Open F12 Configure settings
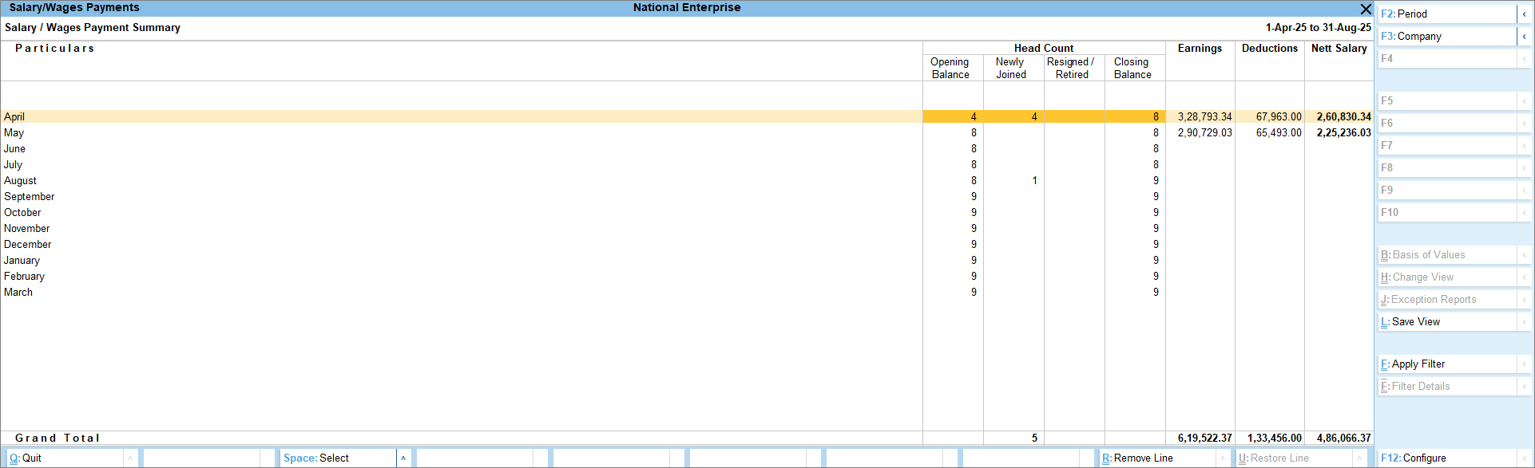Screen dimensions: 1535x468 pos(1446,458)
